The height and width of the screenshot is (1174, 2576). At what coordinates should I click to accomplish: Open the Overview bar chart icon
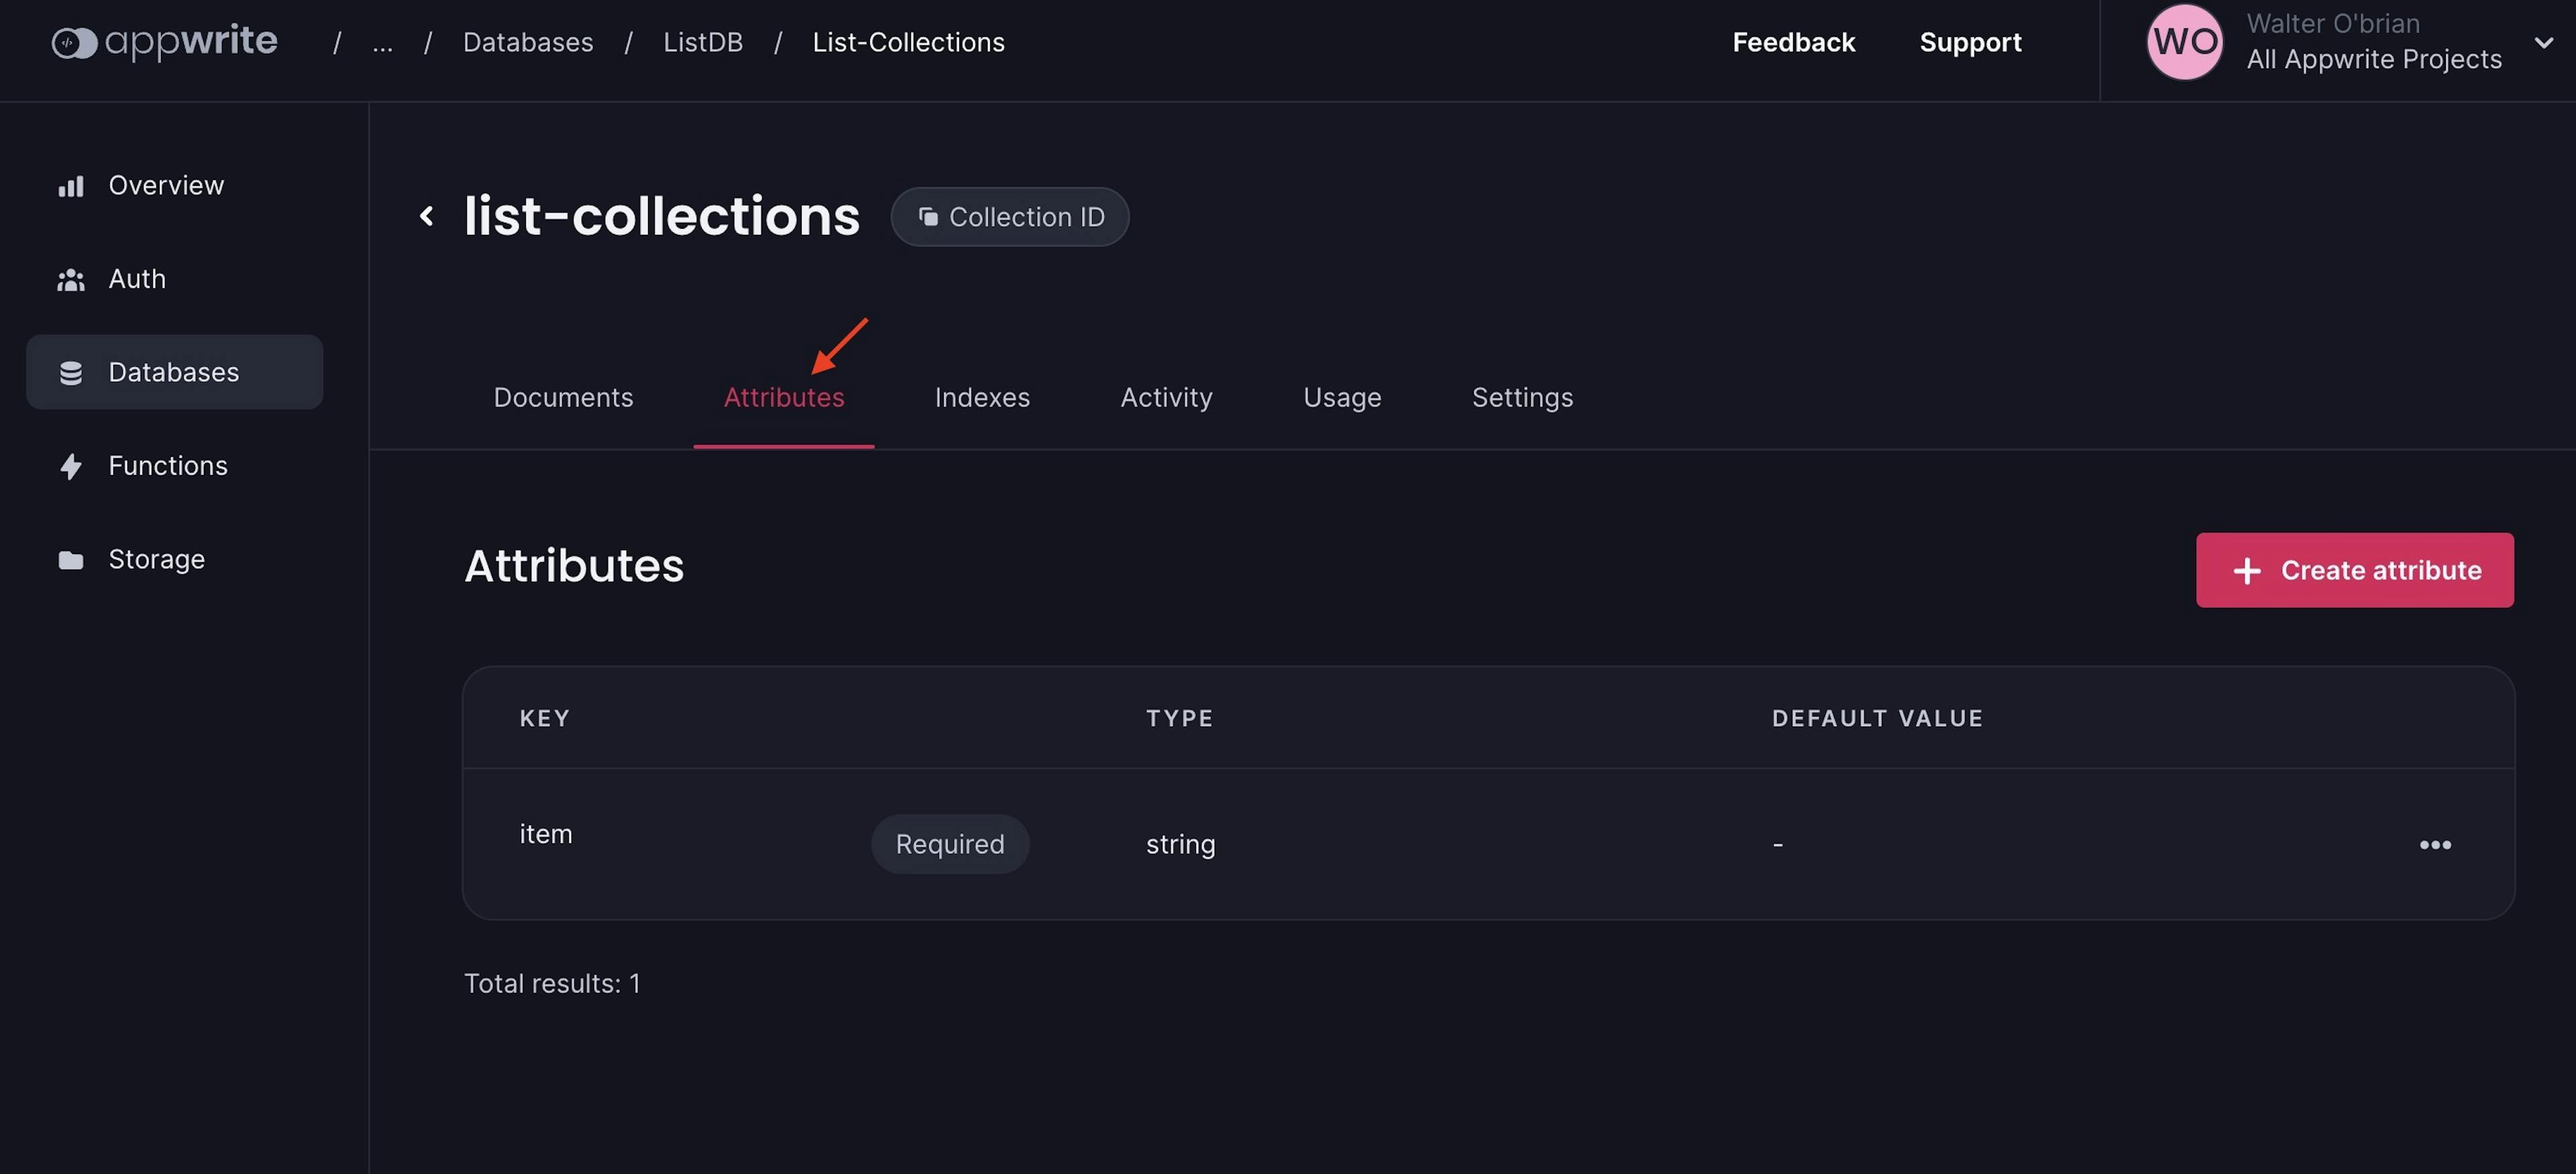(71, 186)
